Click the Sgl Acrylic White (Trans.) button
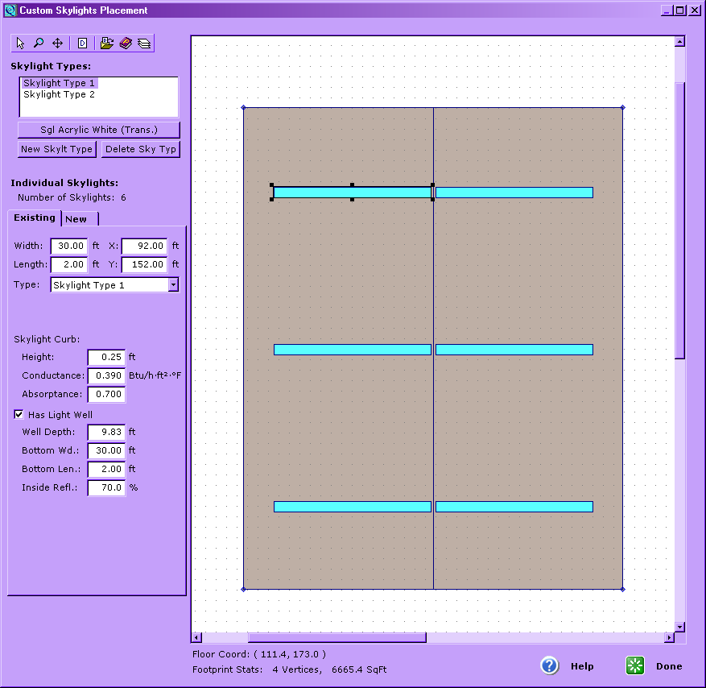This screenshot has width=706, height=688. (99, 130)
